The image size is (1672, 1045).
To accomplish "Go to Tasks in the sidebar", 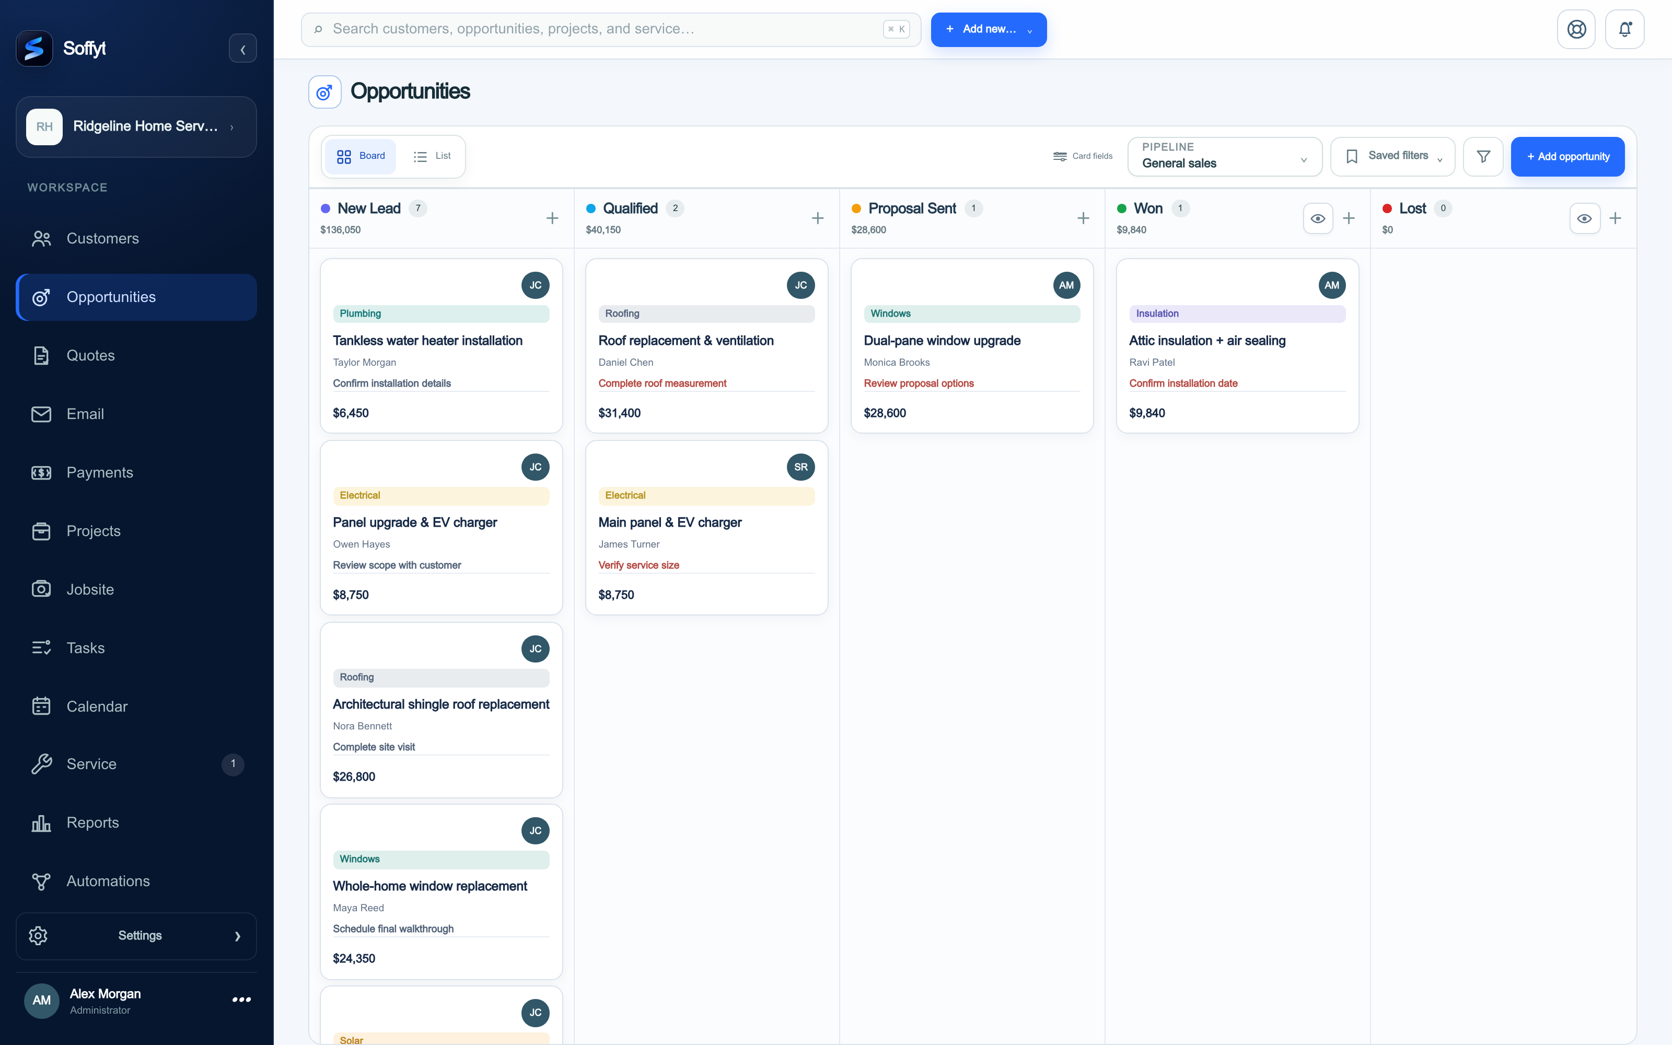I will (136, 648).
